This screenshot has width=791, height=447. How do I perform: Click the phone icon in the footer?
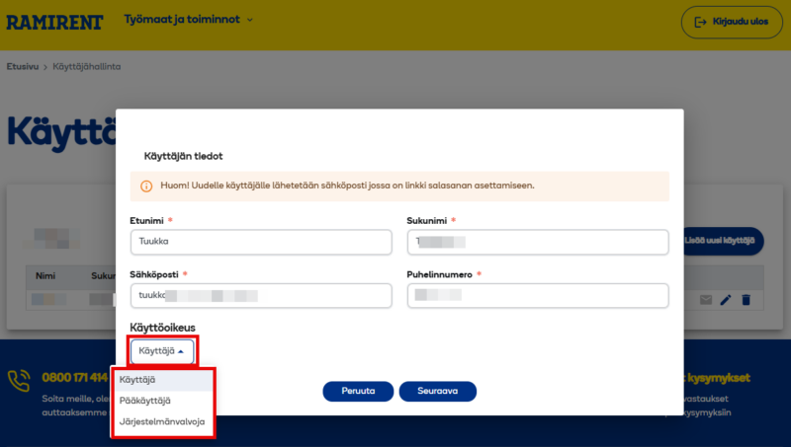pos(19,382)
